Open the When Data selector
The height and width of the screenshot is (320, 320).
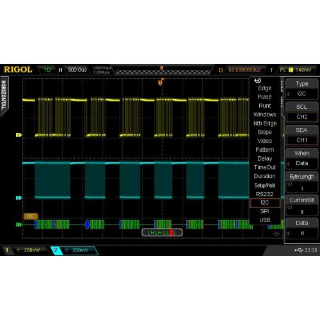pyautogui.click(x=301, y=159)
